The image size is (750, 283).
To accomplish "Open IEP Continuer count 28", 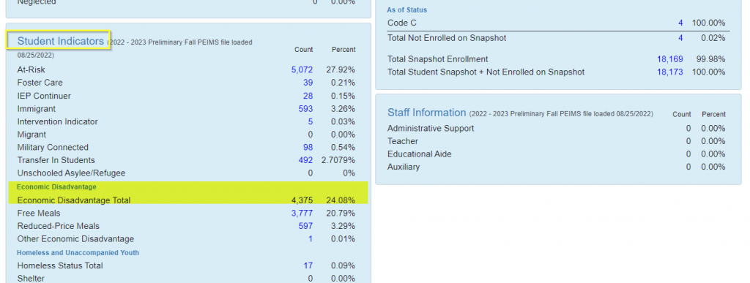I will (308, 96).
